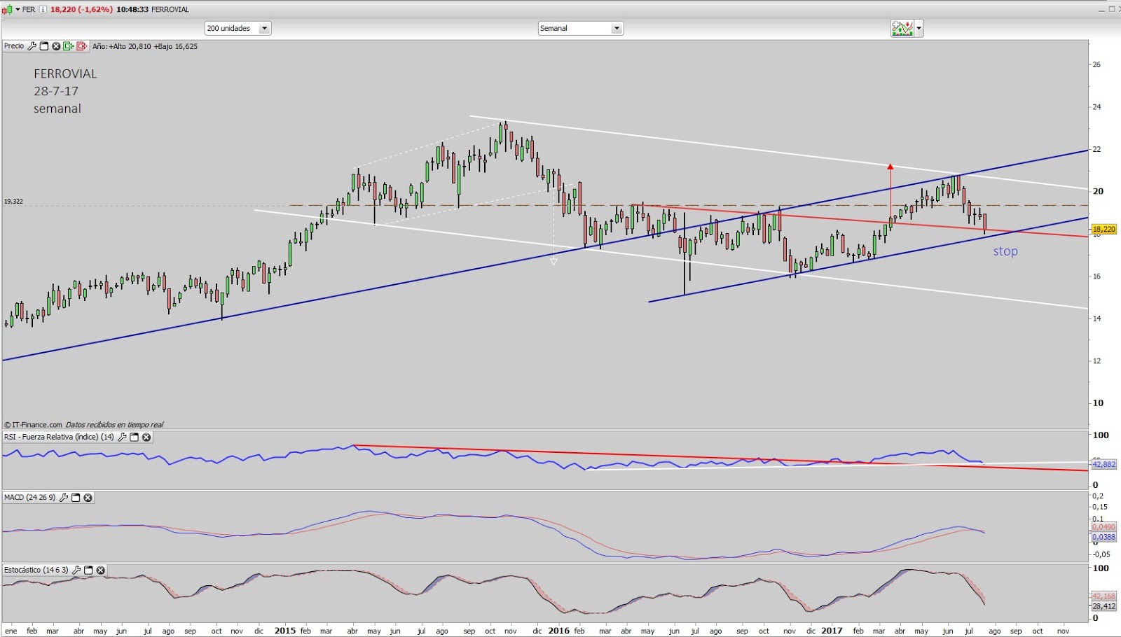Screen dimensions: 1121x637
Task: Expand the indicator button dropdown arrow
Action: [919, 29]
